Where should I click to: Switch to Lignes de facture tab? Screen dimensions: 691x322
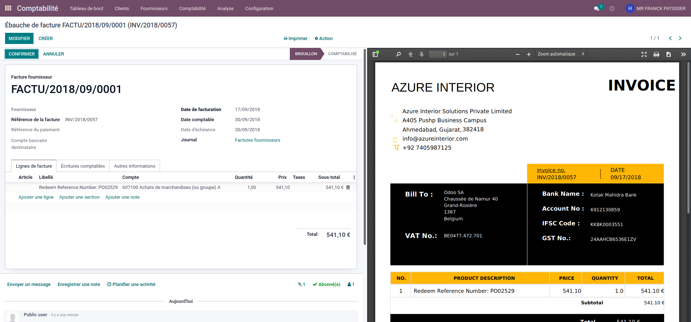click(34, 166)
